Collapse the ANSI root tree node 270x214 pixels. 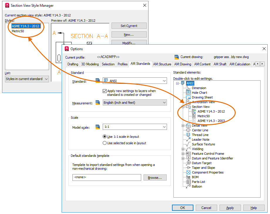point(177,83)
